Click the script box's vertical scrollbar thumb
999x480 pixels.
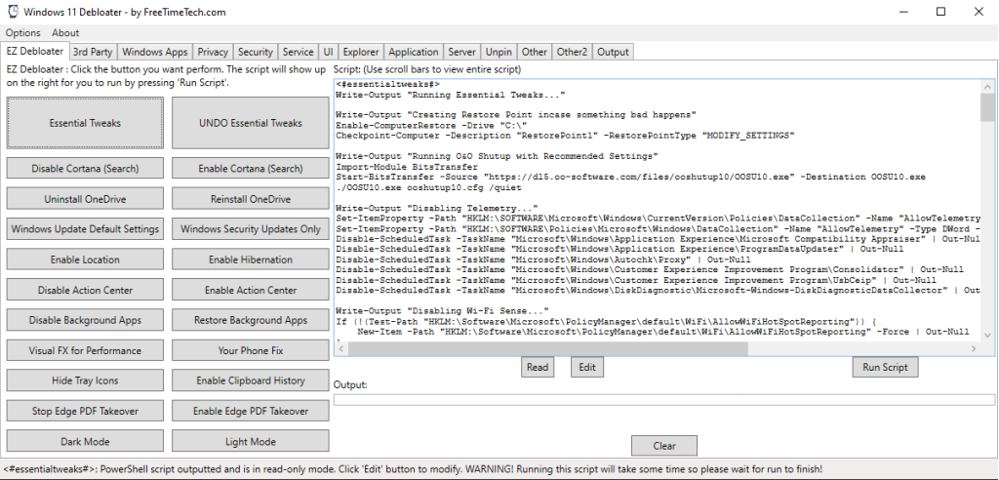[x=987, y=107]
